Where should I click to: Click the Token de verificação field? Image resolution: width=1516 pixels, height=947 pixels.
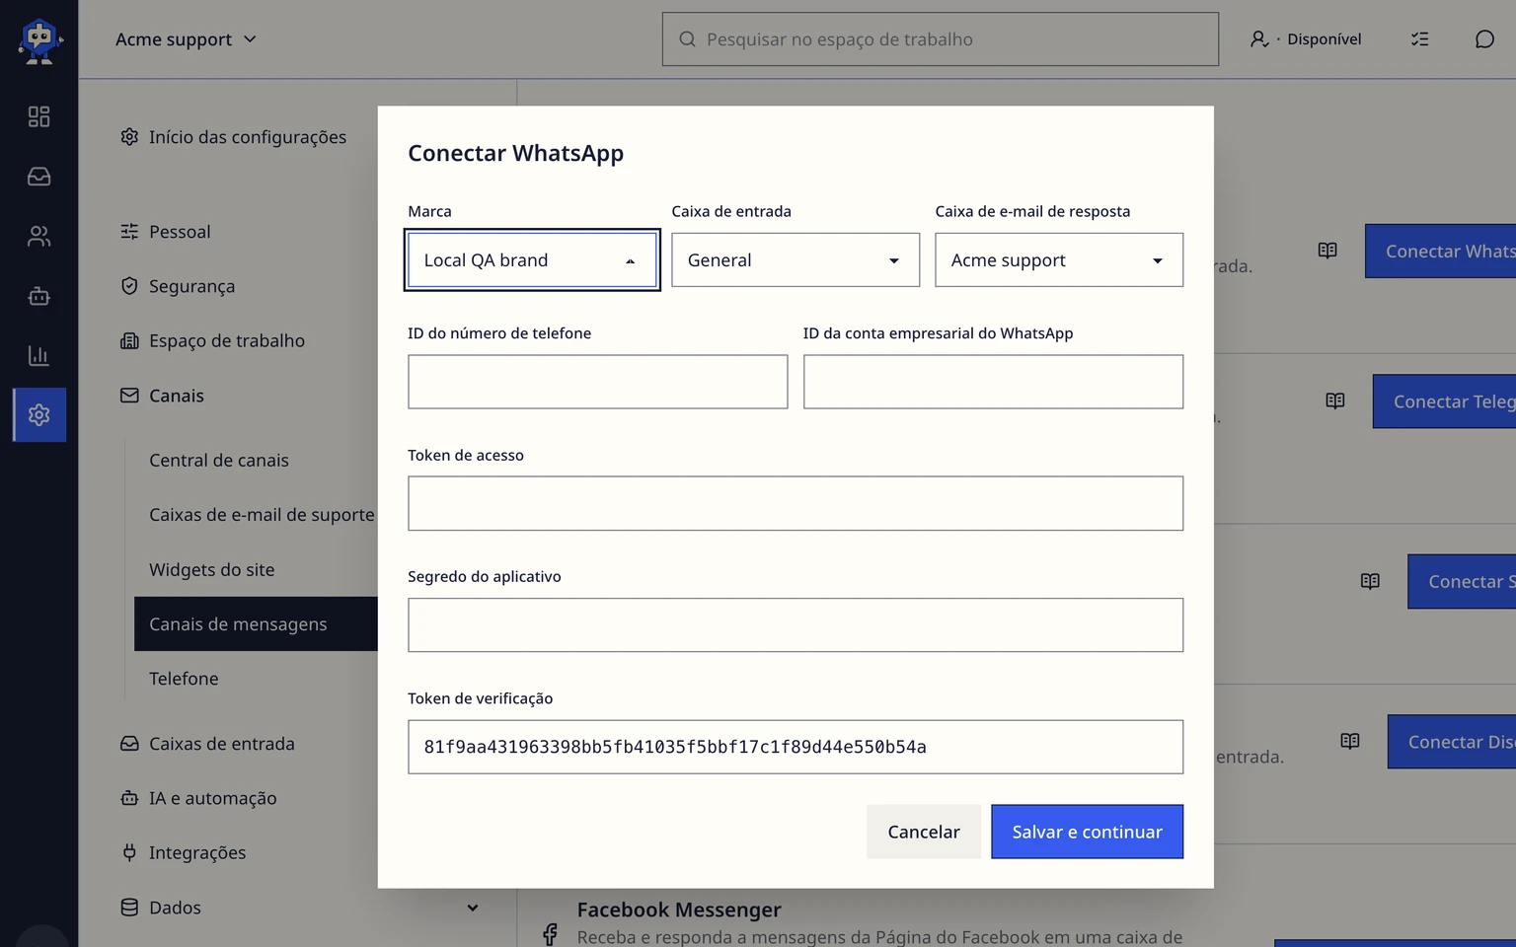[796, 747]
